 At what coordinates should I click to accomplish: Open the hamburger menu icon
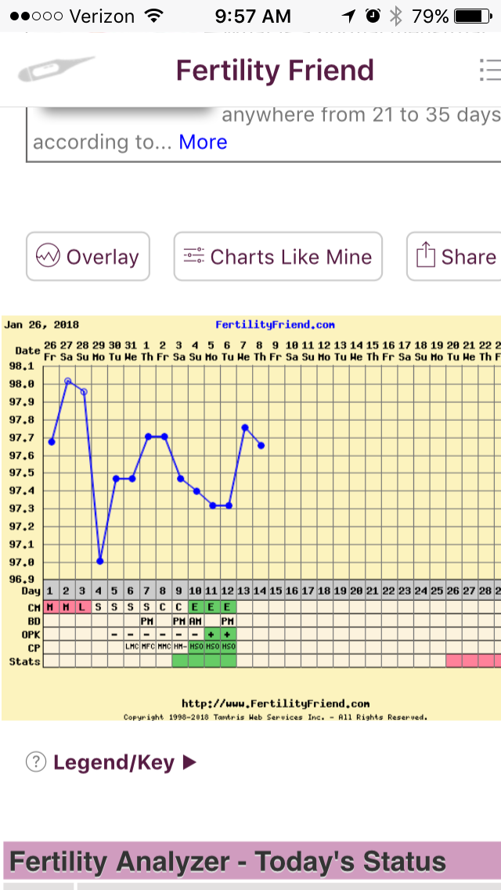(490, 71)
